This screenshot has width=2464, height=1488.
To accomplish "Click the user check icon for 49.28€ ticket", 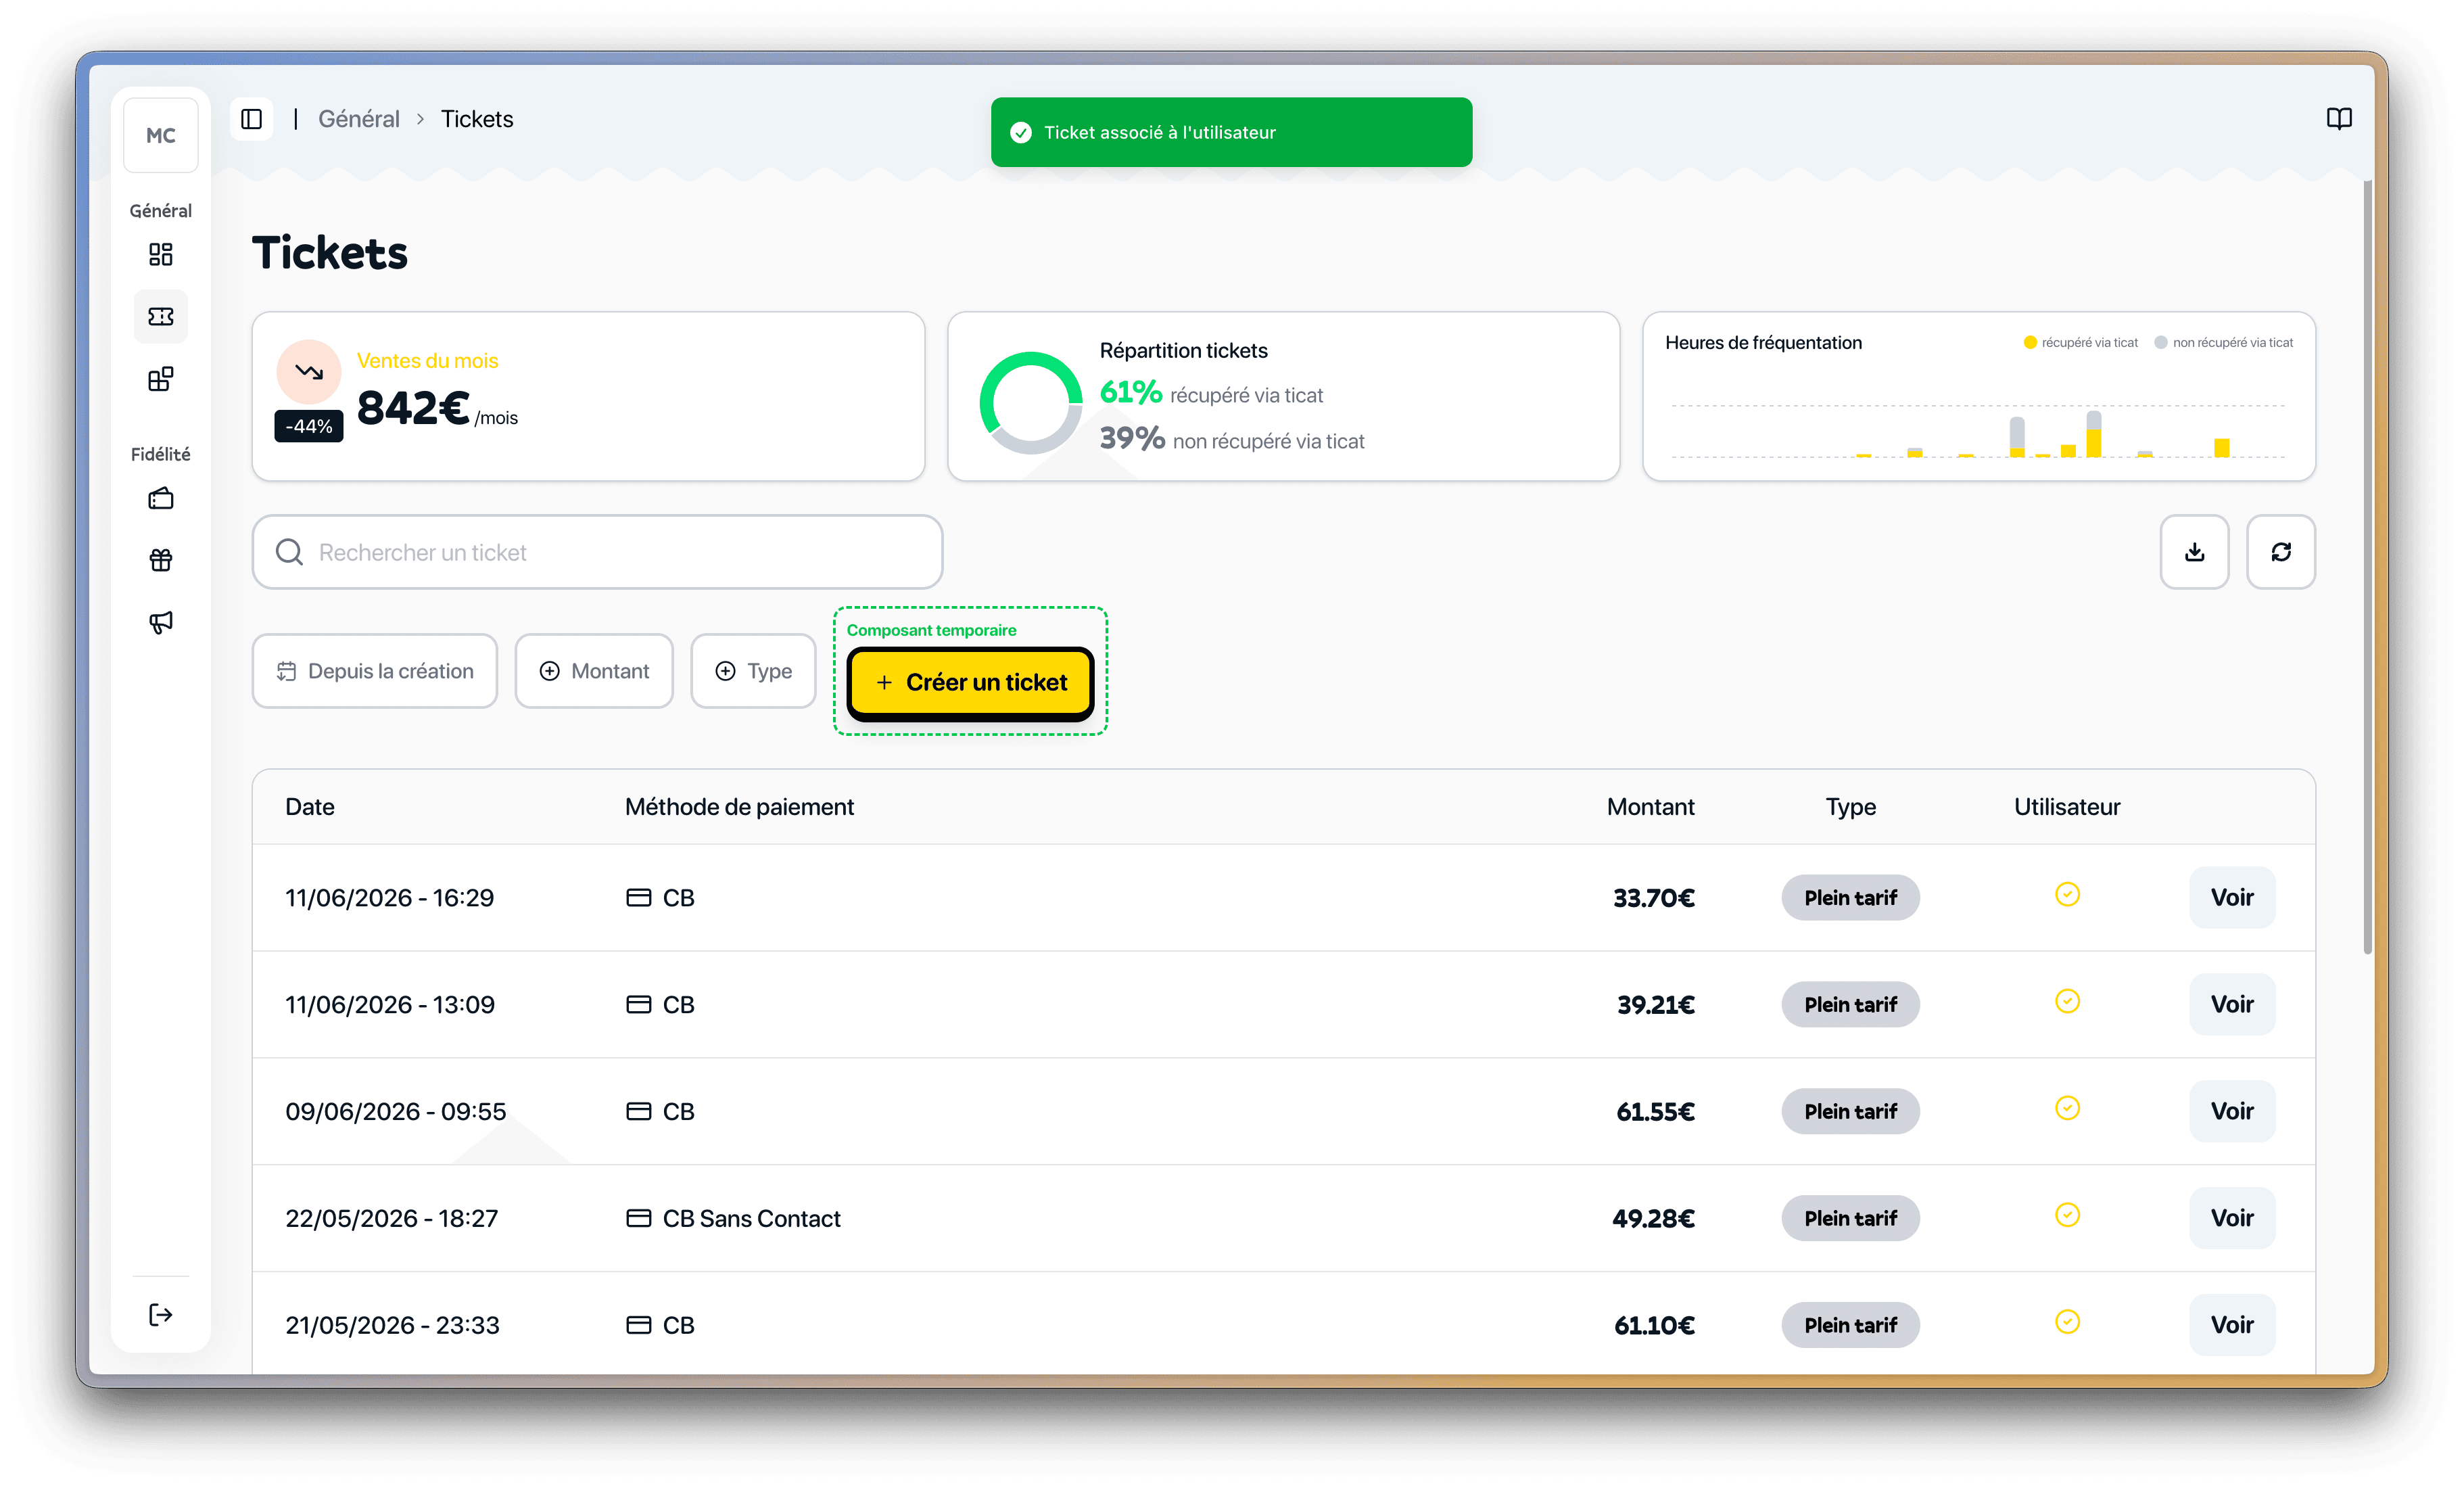I will coord(2067,1215).
